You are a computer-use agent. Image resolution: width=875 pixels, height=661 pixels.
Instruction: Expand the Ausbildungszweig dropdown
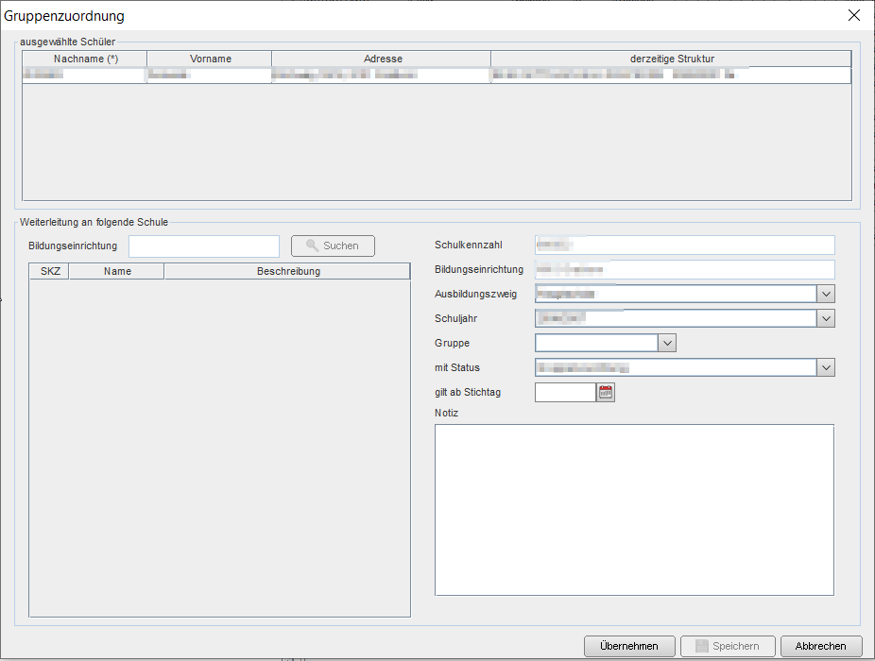[826, 294]
